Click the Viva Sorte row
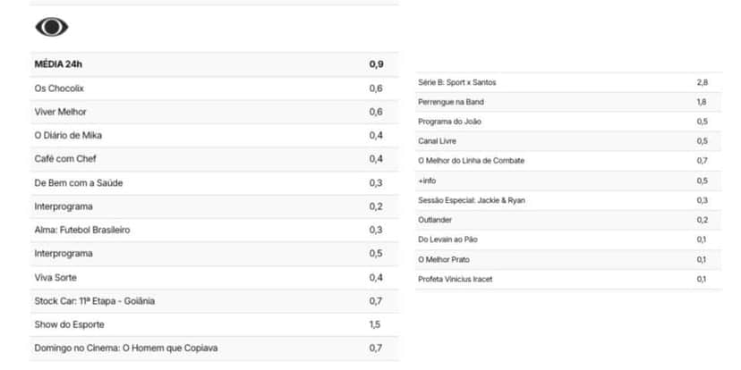741x370 pixels. (x=214, y=277)
